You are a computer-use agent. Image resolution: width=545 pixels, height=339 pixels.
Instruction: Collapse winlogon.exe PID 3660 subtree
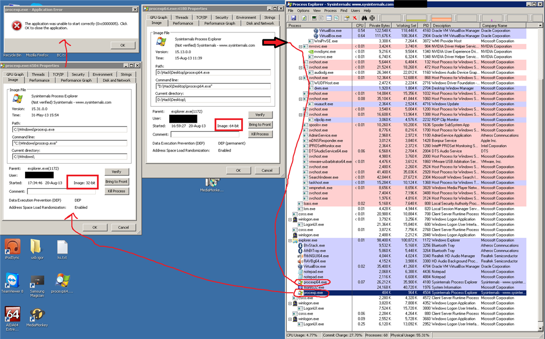click(290, 319)
